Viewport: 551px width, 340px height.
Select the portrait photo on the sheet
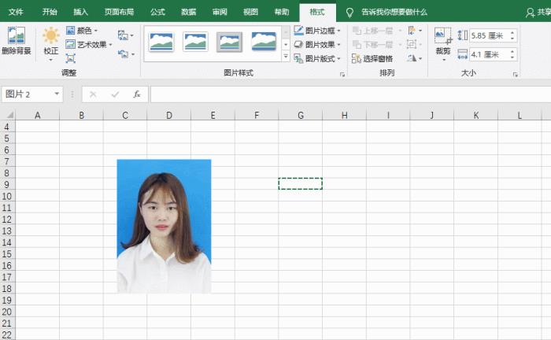[x=164, y=226]
